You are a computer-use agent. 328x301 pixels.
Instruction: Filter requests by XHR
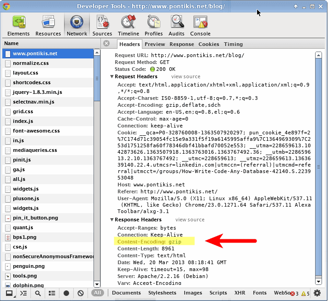tap(240, 293)
